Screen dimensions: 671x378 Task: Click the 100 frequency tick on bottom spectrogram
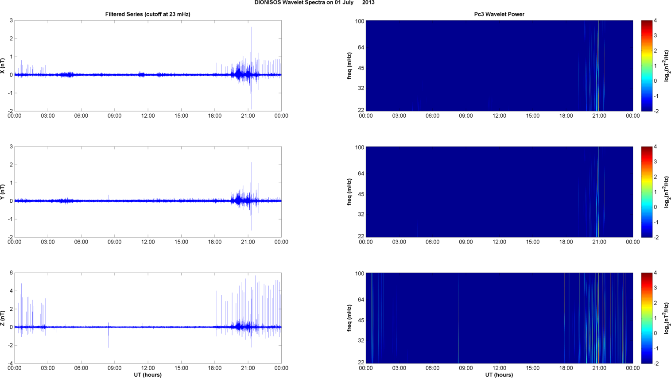click(x=360, y=274)
